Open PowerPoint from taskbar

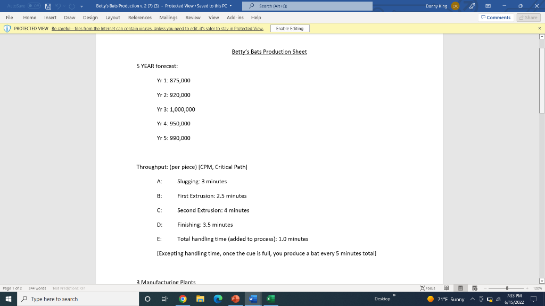pos(235,299)
